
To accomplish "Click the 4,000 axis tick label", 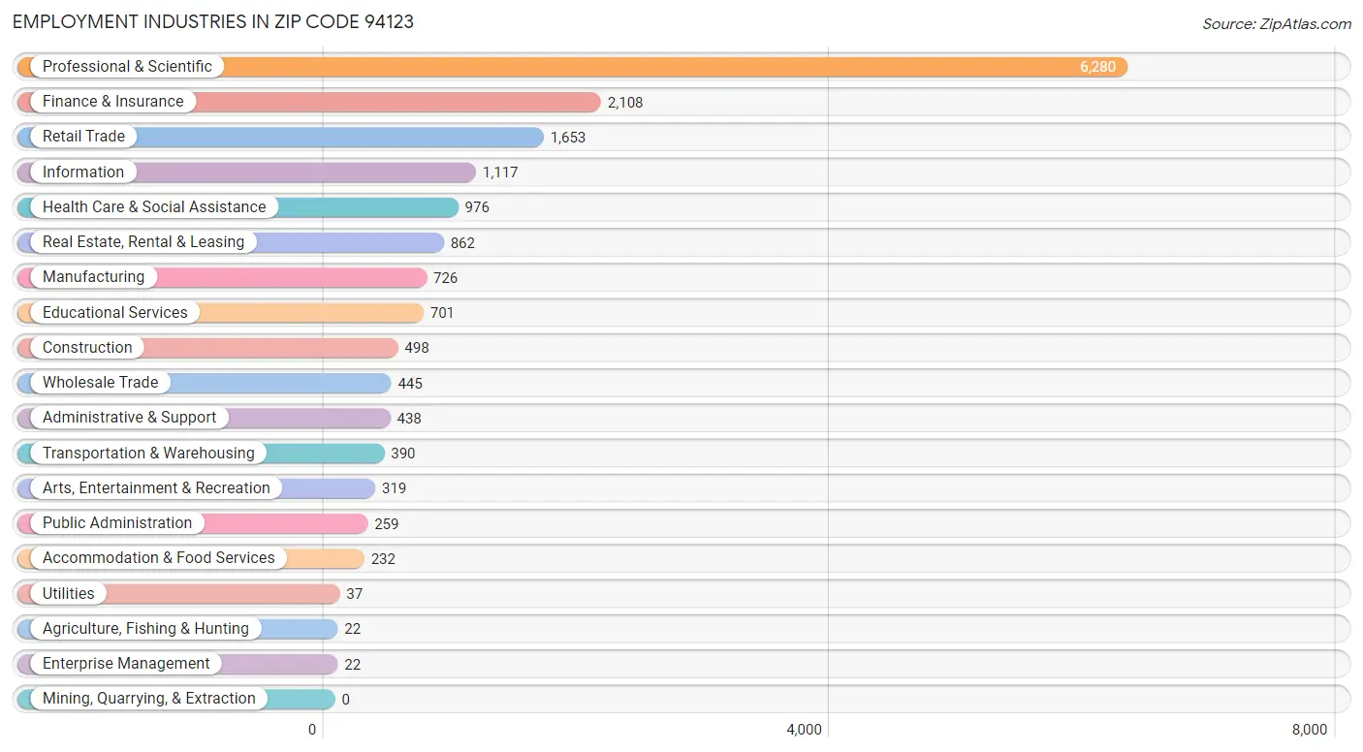I will coord(805,730).
